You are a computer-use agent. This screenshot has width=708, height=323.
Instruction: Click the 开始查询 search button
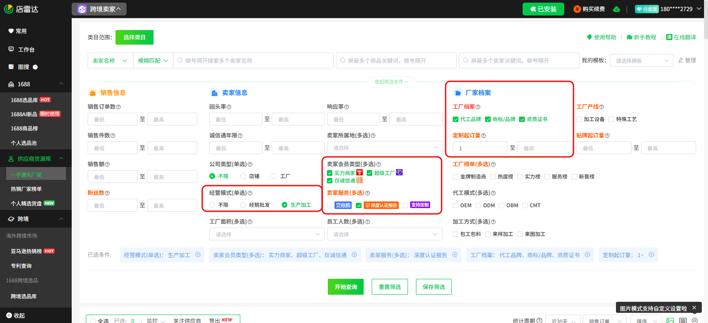point(346,287)
